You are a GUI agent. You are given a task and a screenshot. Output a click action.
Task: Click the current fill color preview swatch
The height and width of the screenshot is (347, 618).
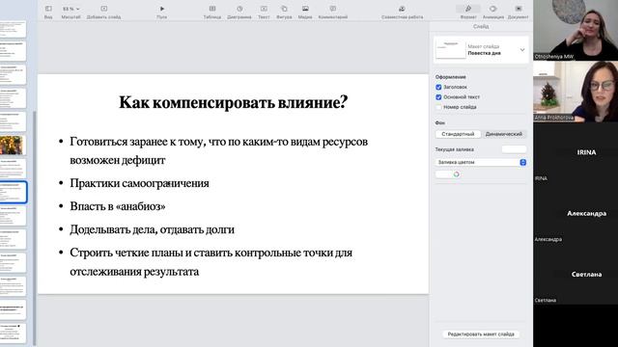pos(514,149)
